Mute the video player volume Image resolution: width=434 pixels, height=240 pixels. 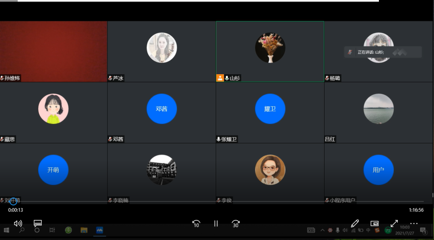pyautogui.click(x=18, y=224)
